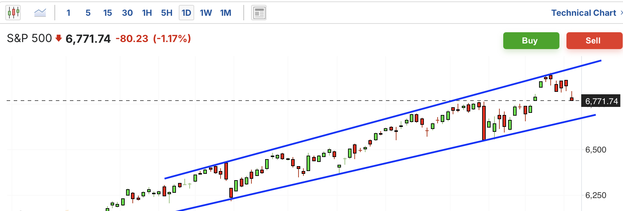
Task: Select the 1 minute interval
Action: [68, 13]
